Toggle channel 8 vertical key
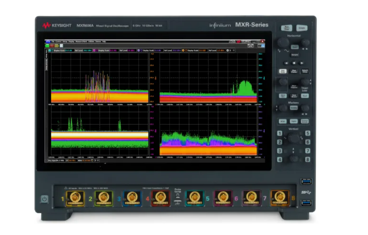This screenshot has width=368, height=235. point(308,160)
